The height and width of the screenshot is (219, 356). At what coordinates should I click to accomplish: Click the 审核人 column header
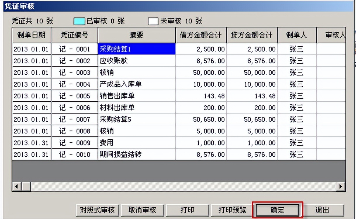pos(333,35)
